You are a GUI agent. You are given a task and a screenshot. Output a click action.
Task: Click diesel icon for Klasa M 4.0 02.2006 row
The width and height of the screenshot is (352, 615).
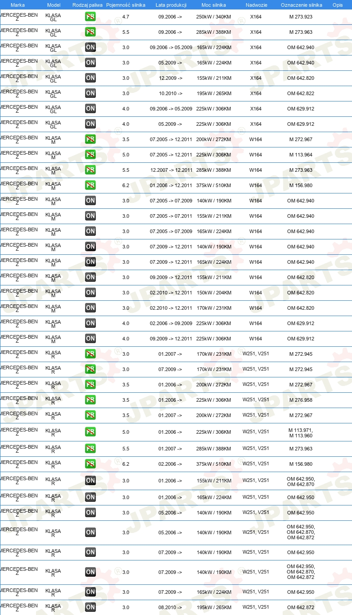[90, 323]
